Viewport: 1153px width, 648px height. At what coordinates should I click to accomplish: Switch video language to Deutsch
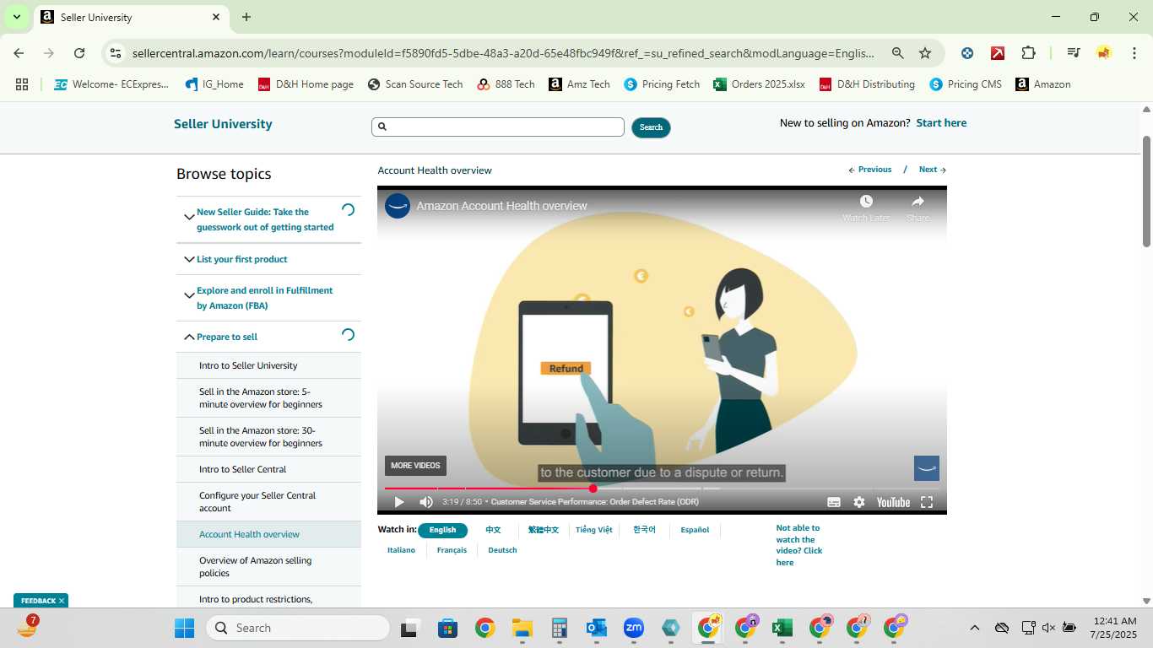[502, 550]
